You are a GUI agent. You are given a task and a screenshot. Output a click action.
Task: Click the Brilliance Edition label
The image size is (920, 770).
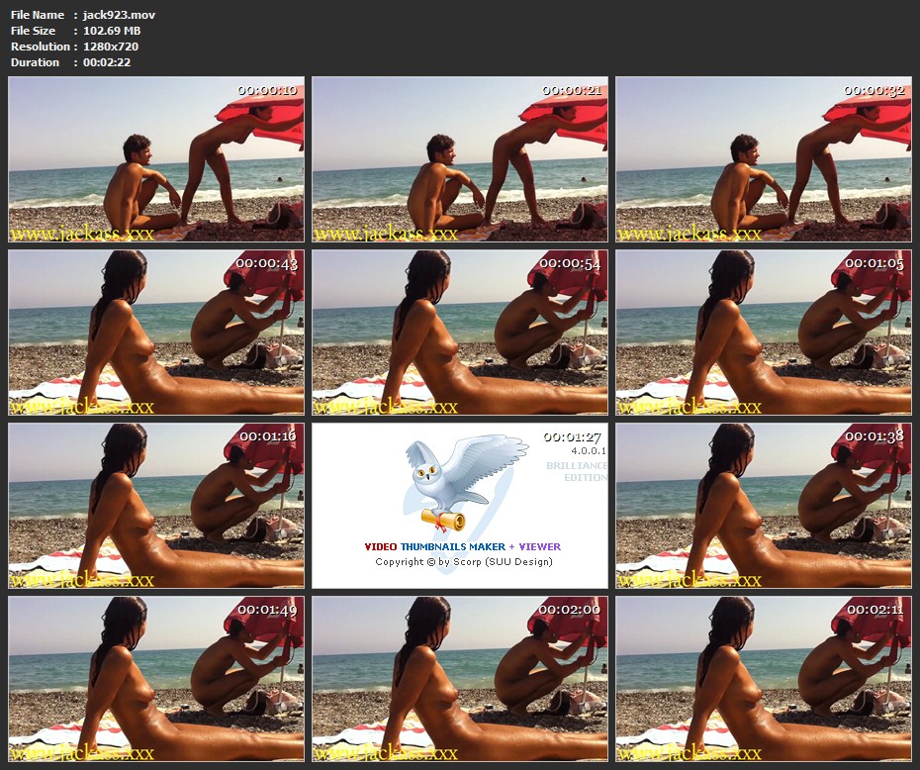pos(578,471)
